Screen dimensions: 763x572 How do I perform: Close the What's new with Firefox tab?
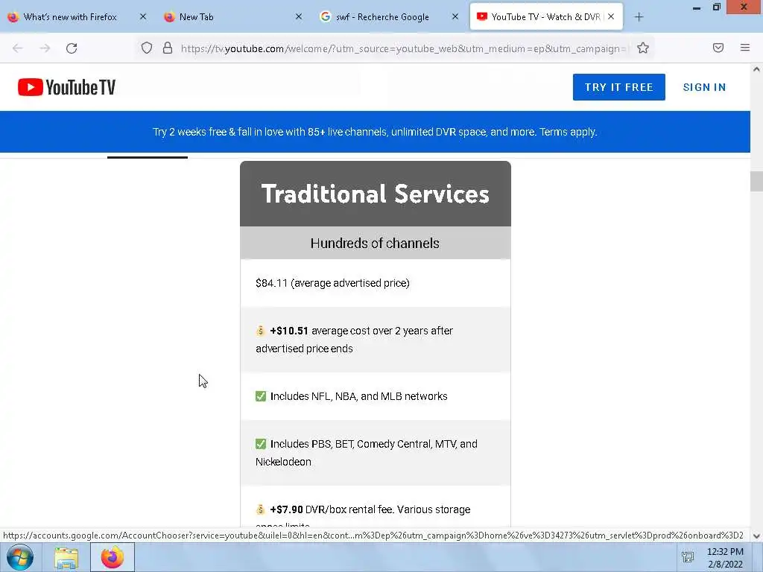click(x=142, y=16)
